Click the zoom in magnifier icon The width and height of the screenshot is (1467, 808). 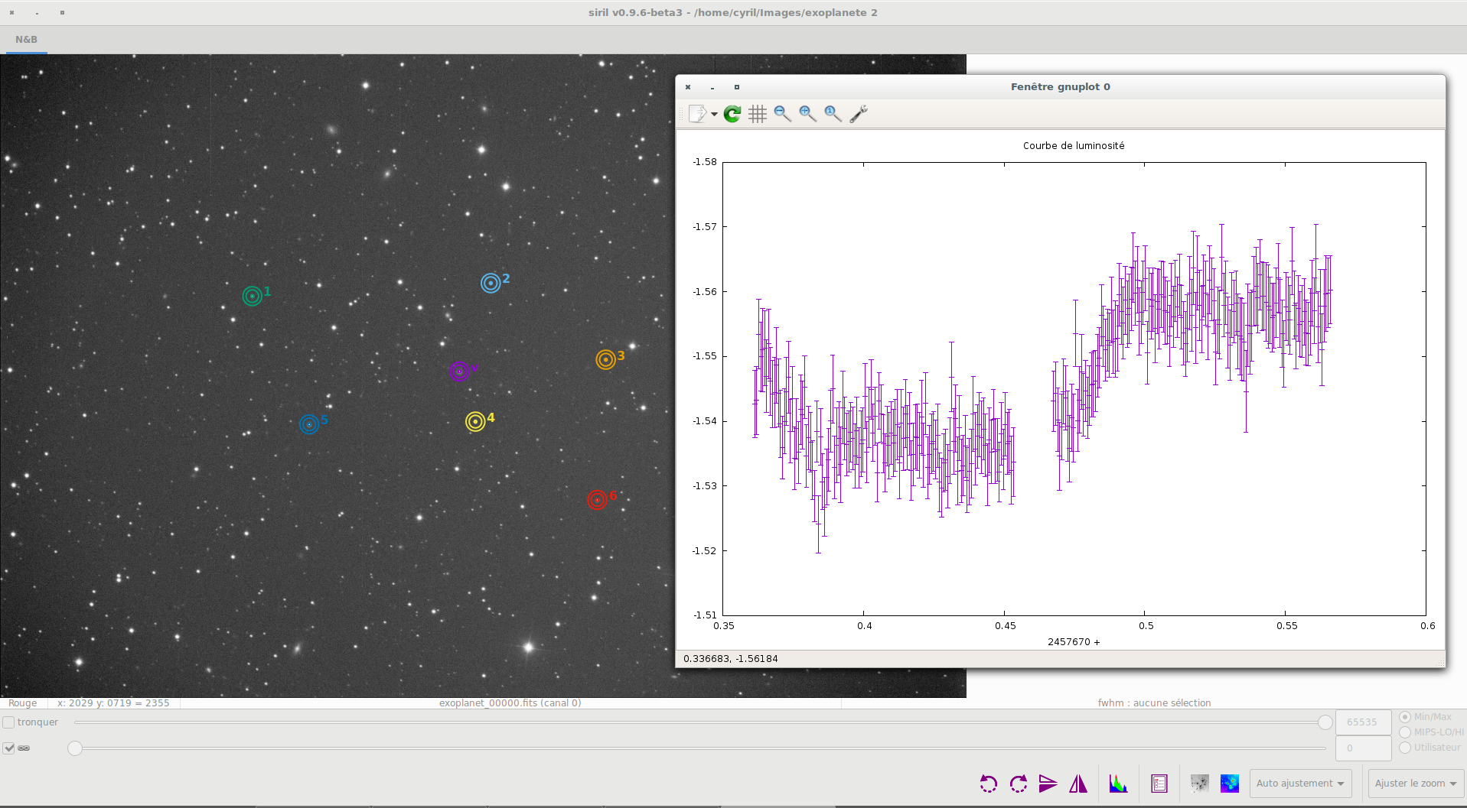807,114
